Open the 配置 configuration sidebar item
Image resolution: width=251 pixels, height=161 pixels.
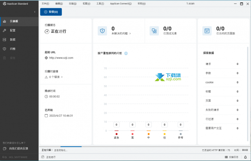pos(19,30)
